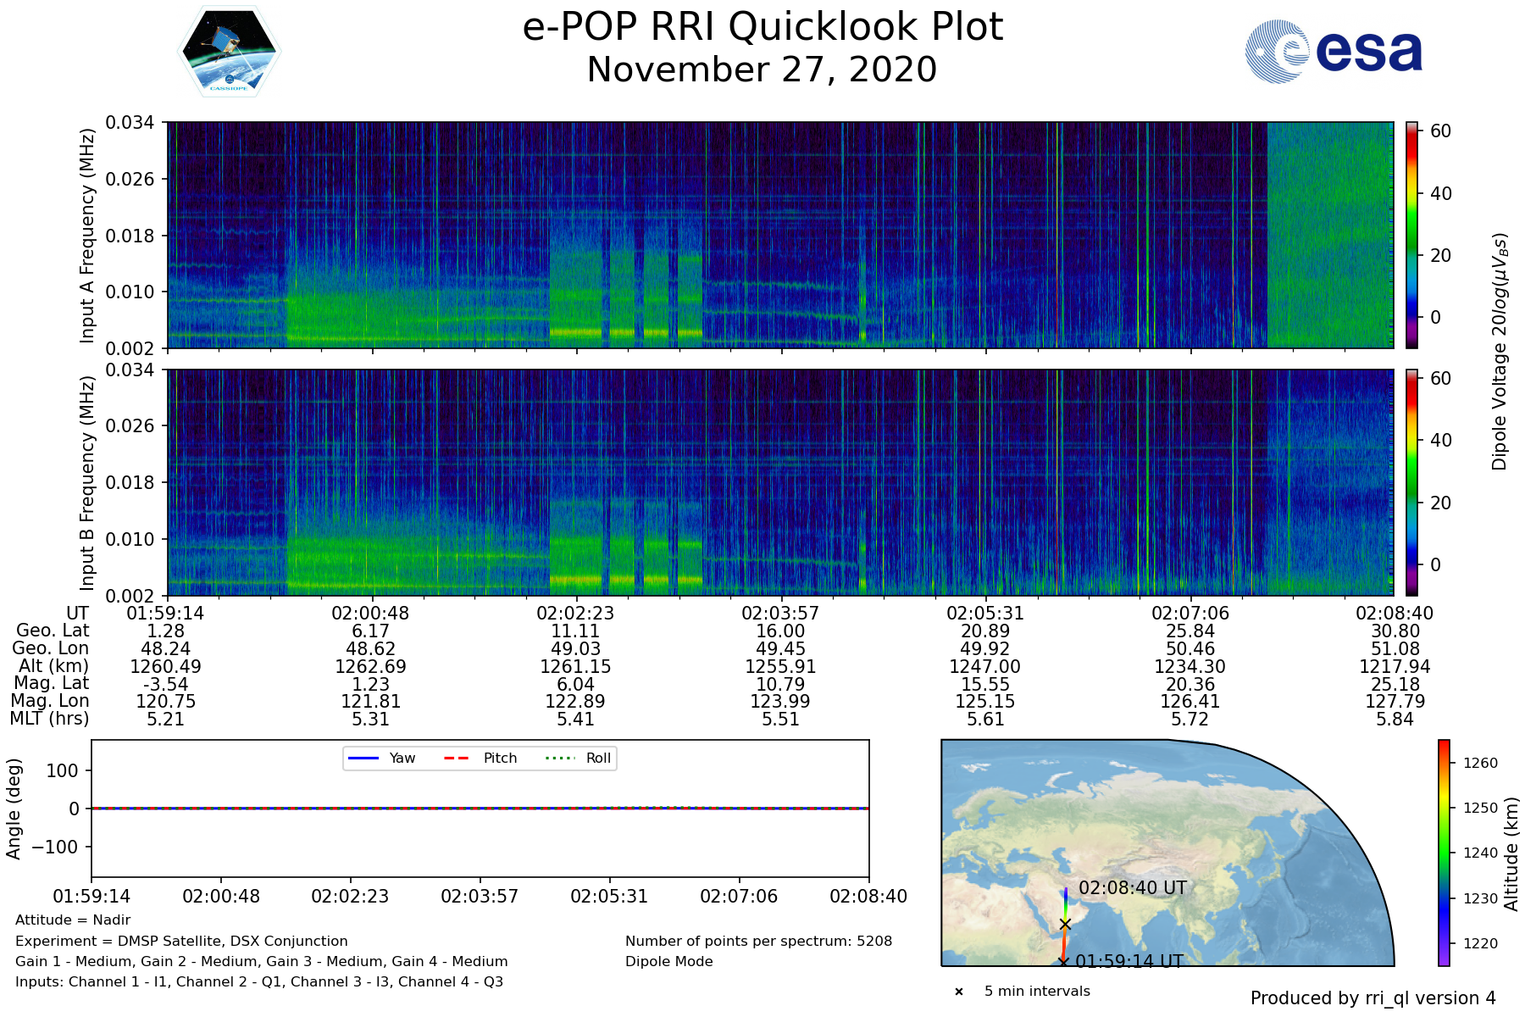Click the '02:08:40 UT' label on the map

(1133, 888)
